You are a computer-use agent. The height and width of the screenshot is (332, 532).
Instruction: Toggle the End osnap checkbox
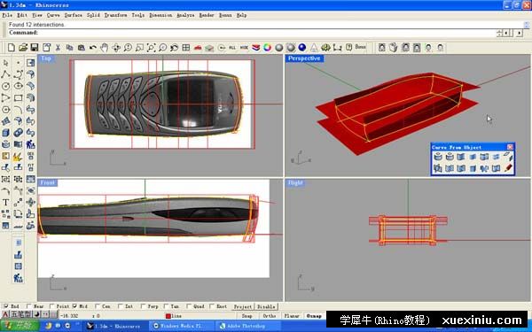(6, 306)
